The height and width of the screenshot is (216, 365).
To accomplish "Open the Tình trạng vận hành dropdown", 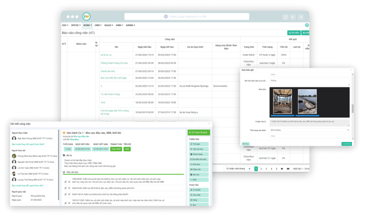I will [x=309, y=130].
